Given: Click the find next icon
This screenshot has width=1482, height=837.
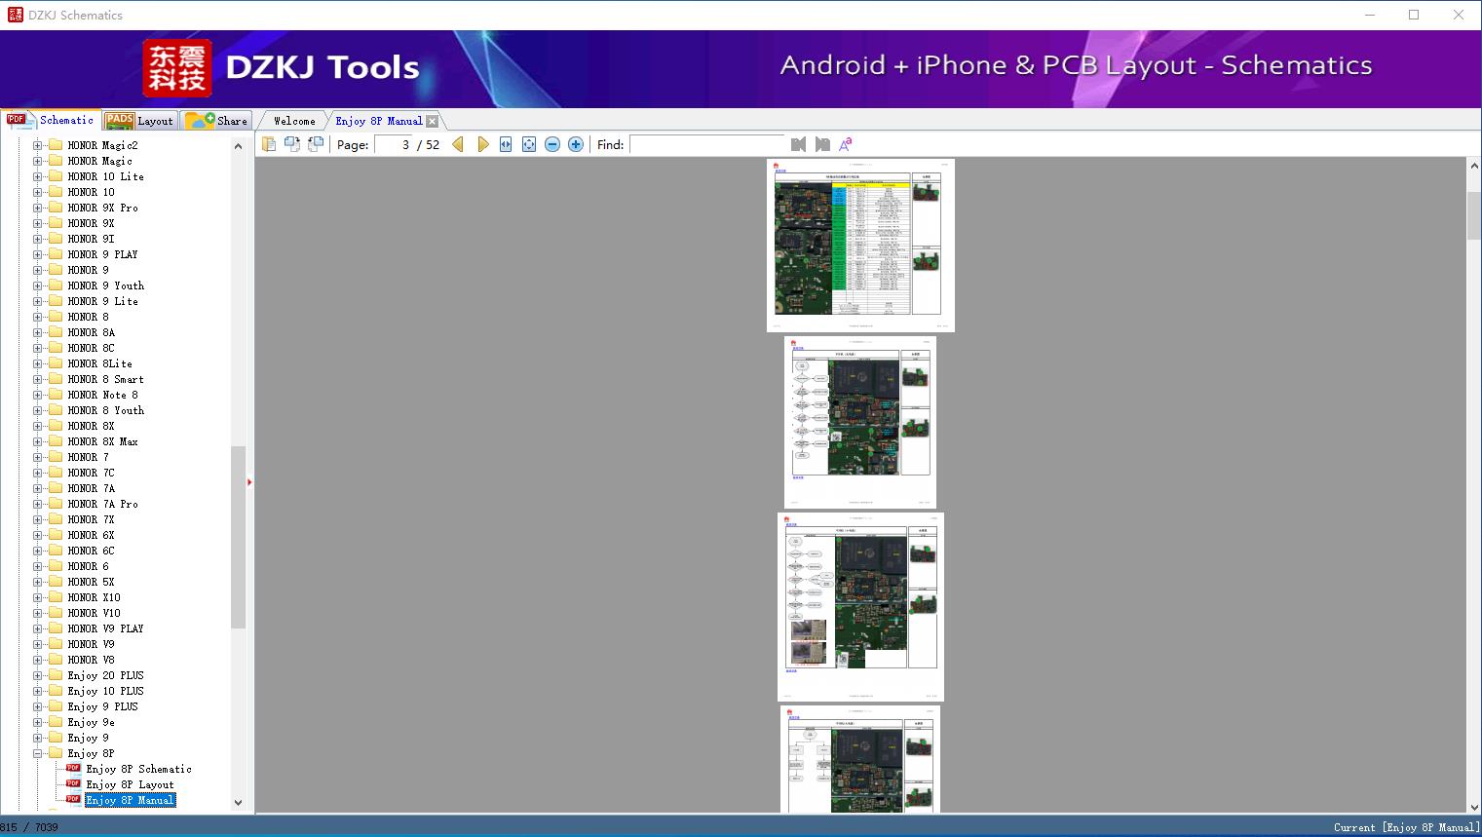Looking at the screenshot, I should pyautogui.click(x=822, y=144).
